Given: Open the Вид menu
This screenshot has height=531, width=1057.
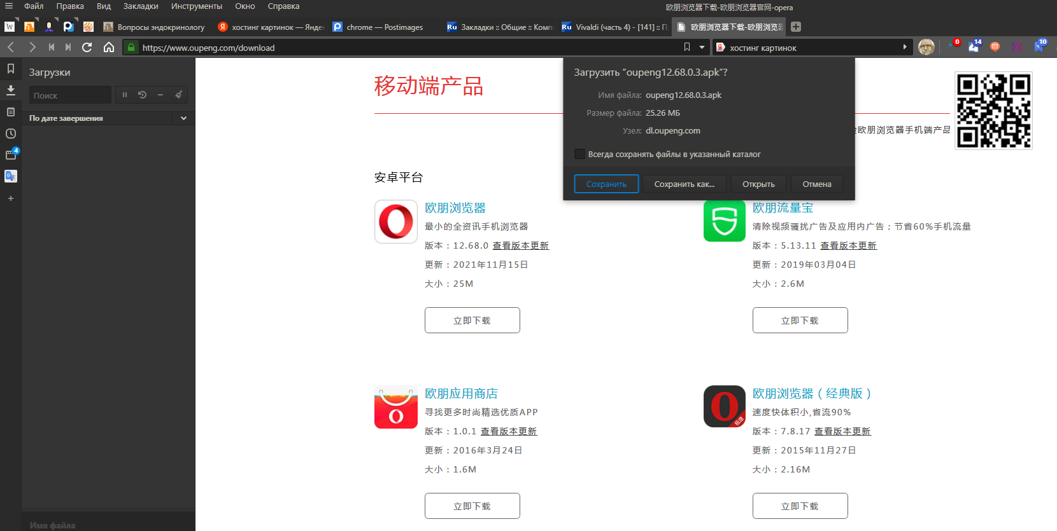Looking at the screenshot, I should [104, 6].
